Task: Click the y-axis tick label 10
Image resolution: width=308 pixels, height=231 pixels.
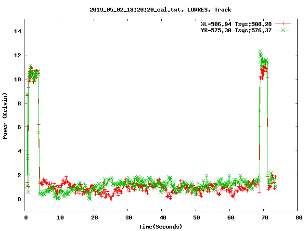Action: tap(17, 79)
